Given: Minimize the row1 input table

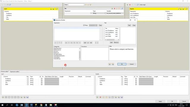Looking at the screenshot, I should point(57,9).
